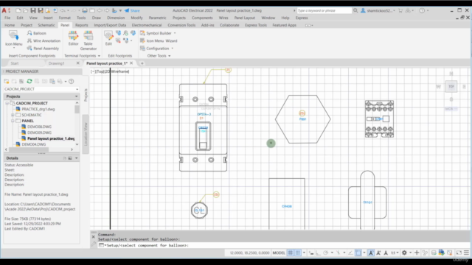Collapse the PANEL folder

pos(13,121)
